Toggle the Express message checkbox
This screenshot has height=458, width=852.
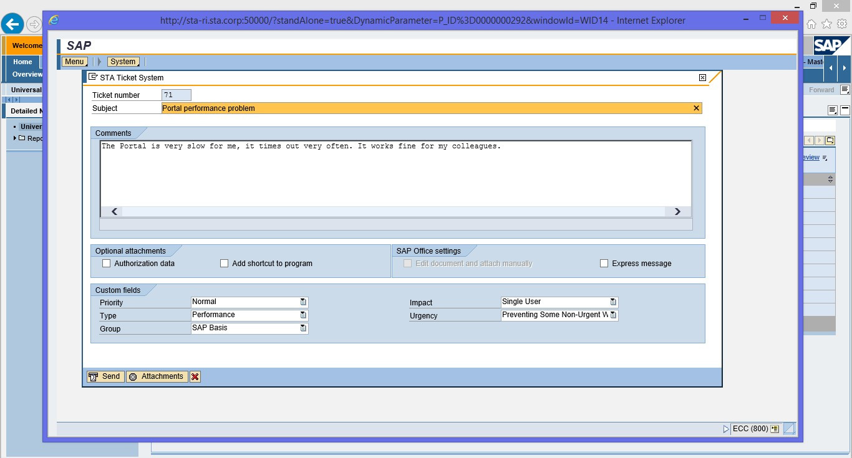[604, 264]
